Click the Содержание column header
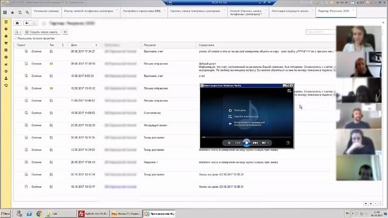This screenshot has height=218, width=388. coord(266,45)
